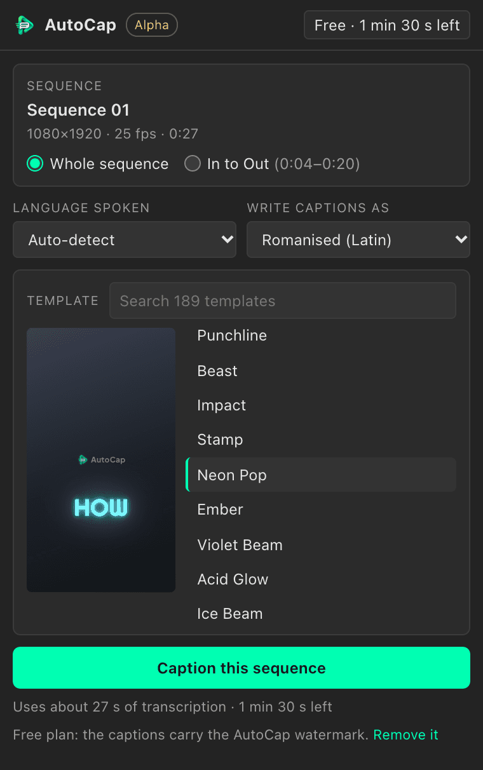483x770 pixels.
Task: Choose the Punchline template
Action: 321,335
